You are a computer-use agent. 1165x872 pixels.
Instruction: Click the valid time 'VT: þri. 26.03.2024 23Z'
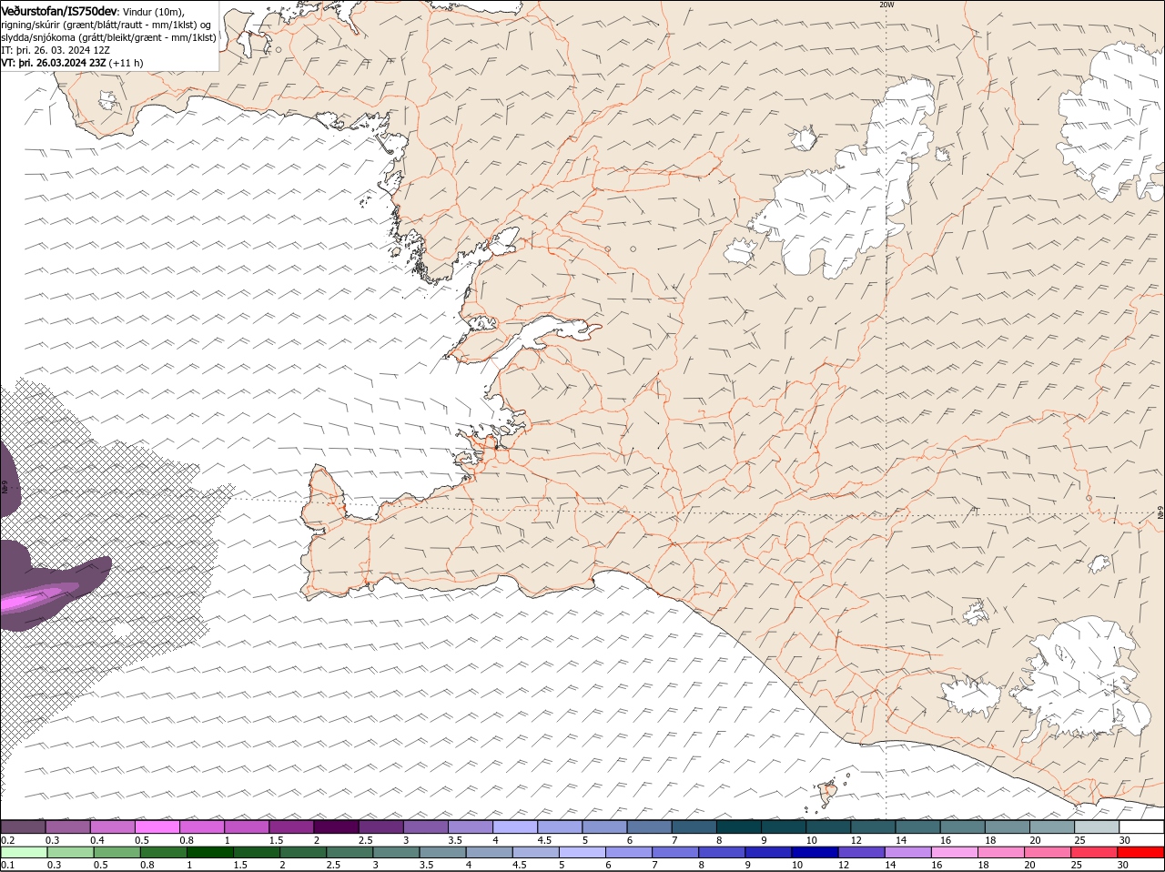point(54,63)
